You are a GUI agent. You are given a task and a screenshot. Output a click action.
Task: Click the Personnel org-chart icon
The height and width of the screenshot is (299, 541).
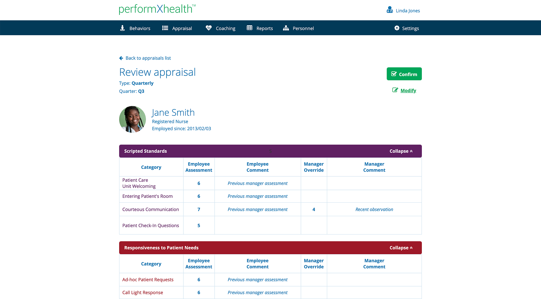pos(286,28)
